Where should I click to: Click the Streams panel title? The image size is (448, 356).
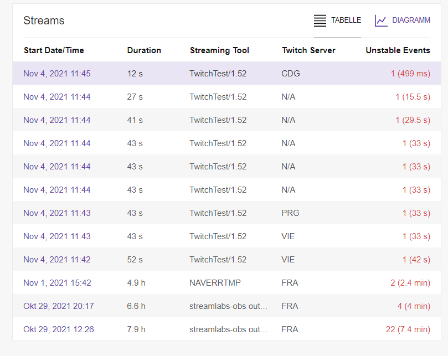pos(44,20)
